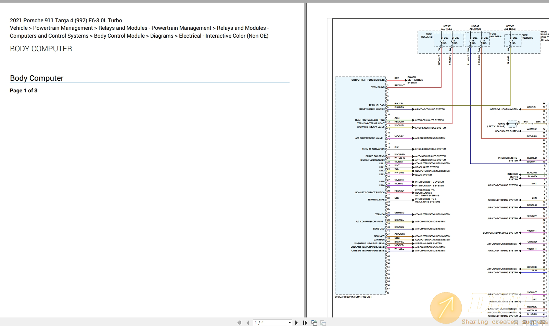Go to the next view

click(323, 323)
